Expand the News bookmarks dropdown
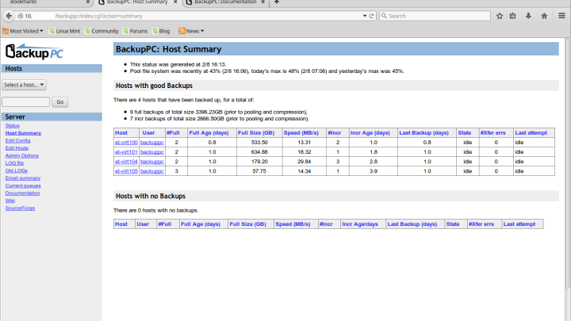This screenshot has height=321, width=571. pos(191,31)
